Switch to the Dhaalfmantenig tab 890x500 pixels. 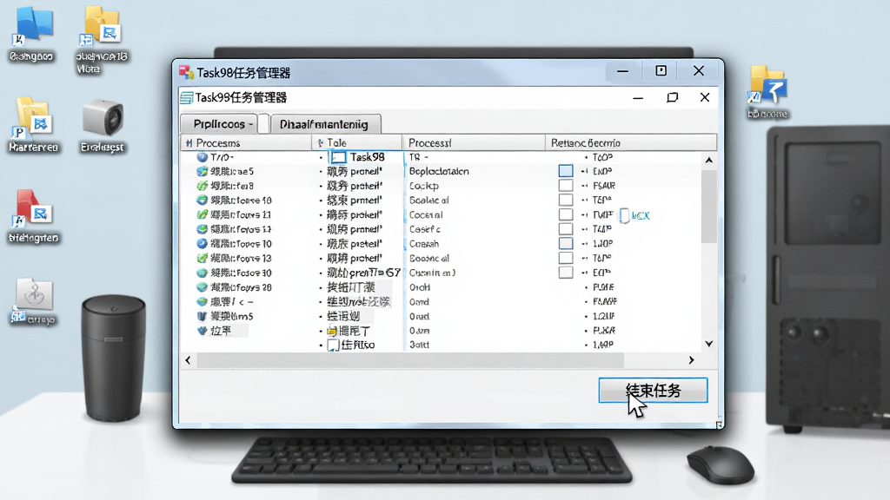325,124
